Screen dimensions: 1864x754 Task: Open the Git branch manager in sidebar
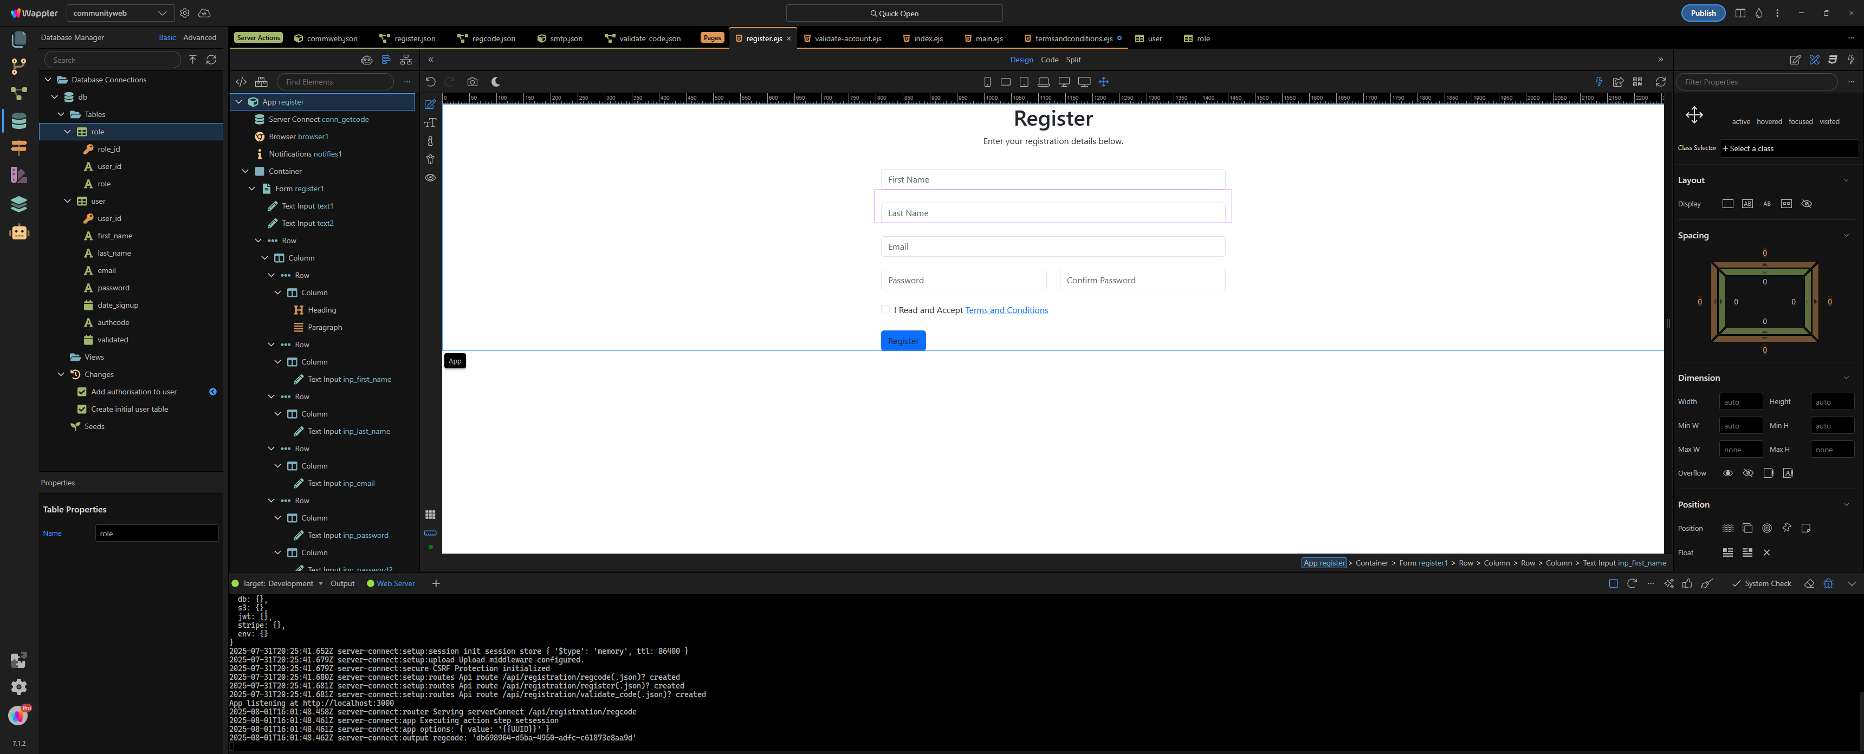point(19,67)
